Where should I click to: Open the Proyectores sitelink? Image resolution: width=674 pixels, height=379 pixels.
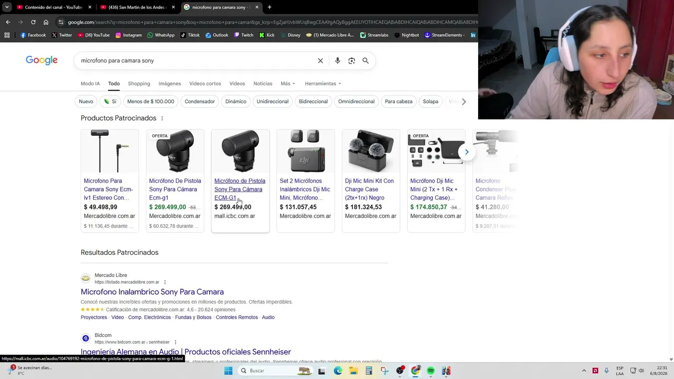(94, 317)
